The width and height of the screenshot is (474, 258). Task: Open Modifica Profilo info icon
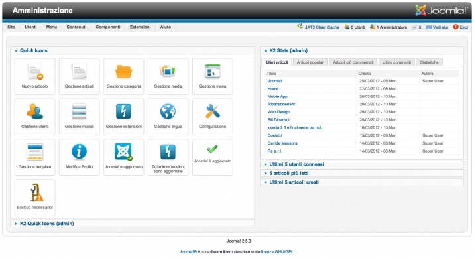click(79, 157)
